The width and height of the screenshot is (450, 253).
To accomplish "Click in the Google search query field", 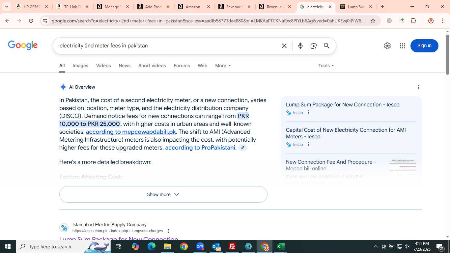I will (168, 46).
